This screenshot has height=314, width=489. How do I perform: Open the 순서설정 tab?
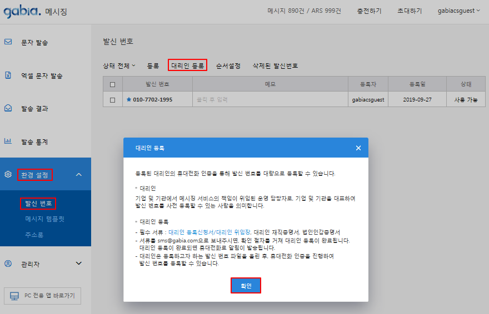point(228,65)
